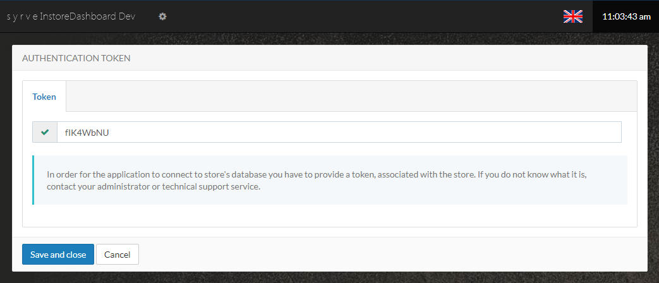
Task: Click the InstoreDashboard Dev title
Action: point(87,16)
